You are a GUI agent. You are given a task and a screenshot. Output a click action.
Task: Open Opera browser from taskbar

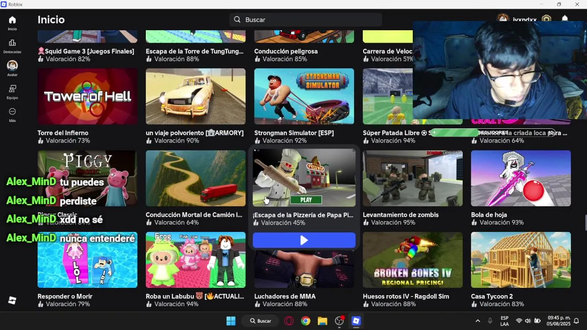289,321
